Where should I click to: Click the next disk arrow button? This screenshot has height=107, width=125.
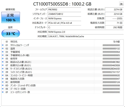point(121,4)
